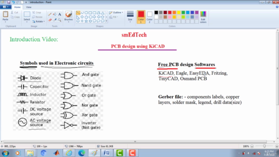Image resolution: width=279 pixels, height=157 pixels.
Task: Select the Fill with color bucket tool
Action: pos(55,14)
